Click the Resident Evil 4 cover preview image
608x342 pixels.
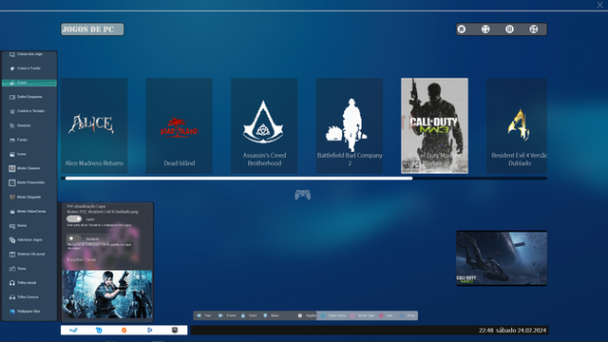tap(107, 294)
